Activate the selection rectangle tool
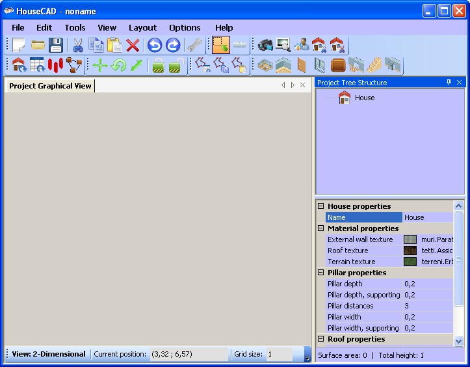This screenshot has width=470, height=367. (221, 45)
